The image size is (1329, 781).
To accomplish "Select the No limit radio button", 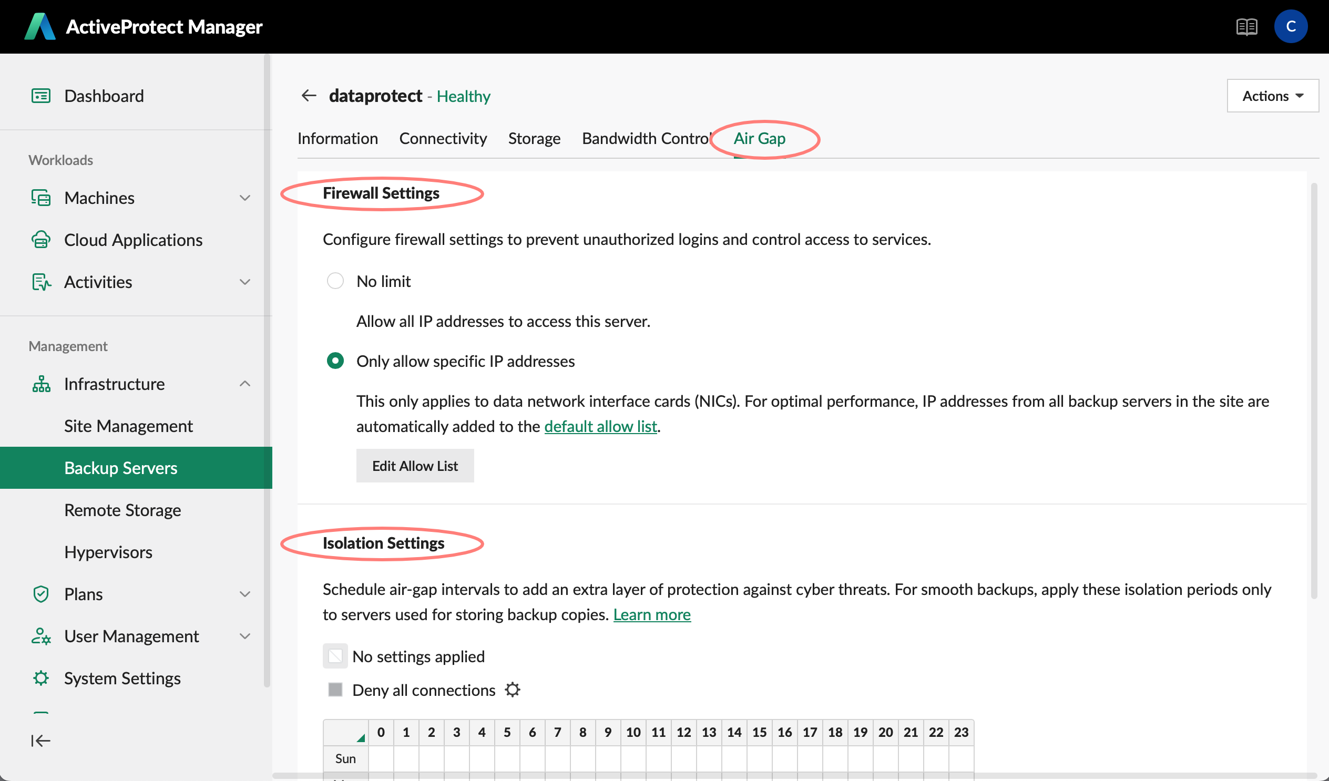I will 335,281.
